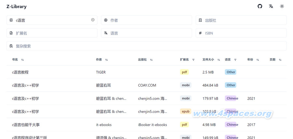Viewport: 293px width, 139px height.
Task: Sort the table by book title
Action: pyautogui.click(x=22, y=60)
